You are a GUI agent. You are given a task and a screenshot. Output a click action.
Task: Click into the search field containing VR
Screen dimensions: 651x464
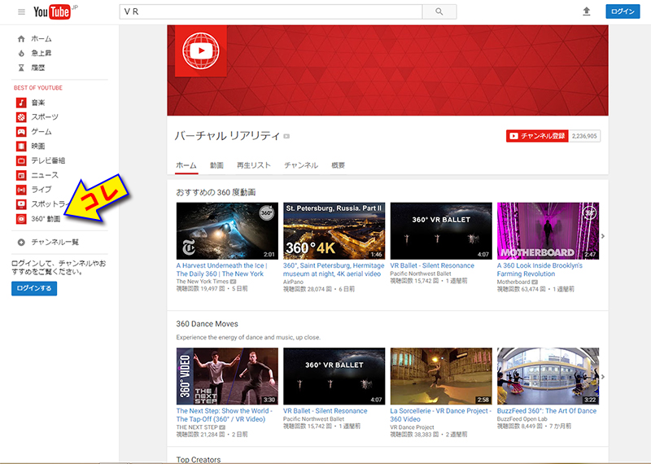click(x=271, y=11)
